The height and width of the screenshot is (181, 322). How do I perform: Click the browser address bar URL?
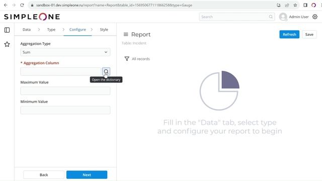(x=114, y=5)
